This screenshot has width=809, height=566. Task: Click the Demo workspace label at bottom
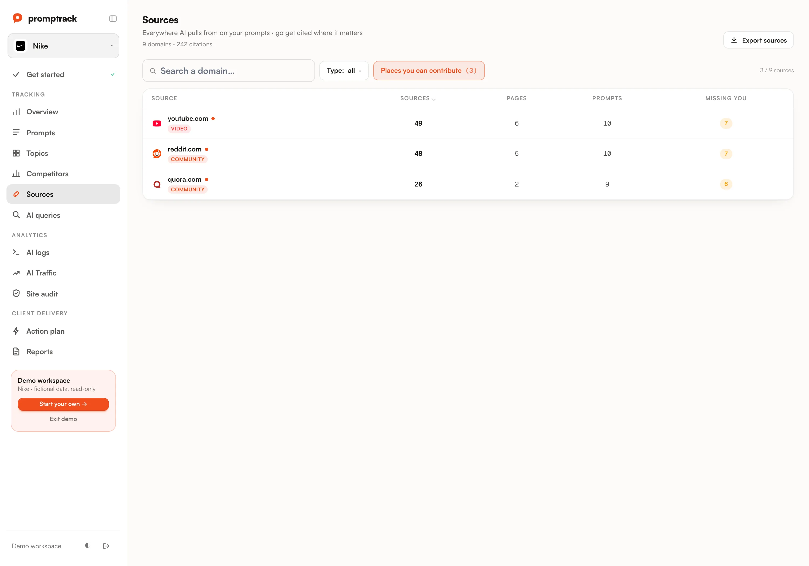click(37, 546)
